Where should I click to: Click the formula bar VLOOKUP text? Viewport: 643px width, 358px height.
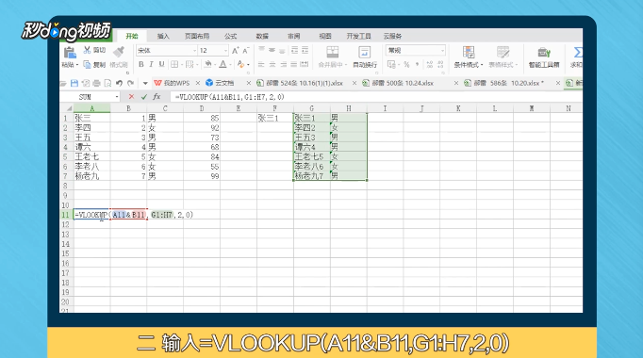coord(230,97)
